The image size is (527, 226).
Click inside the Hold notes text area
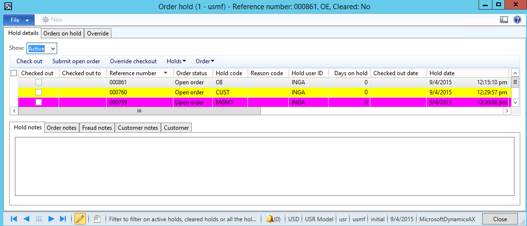(x=265, y=166)
